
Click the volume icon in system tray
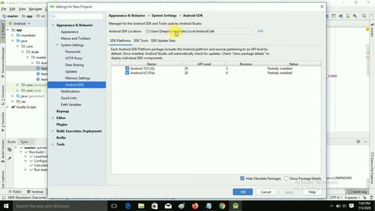[x=345, y=206]
